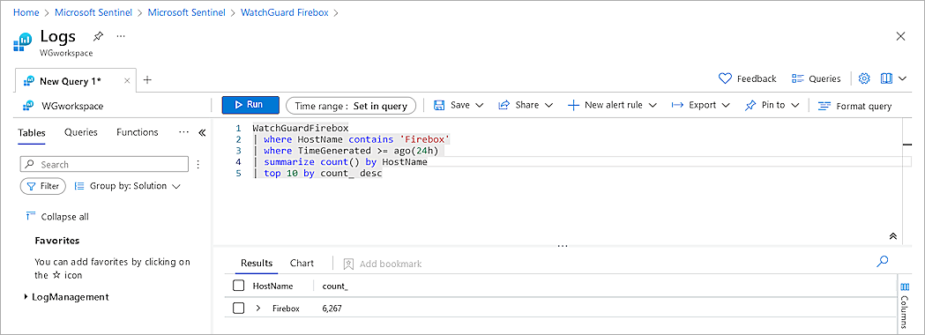Focus the table Search field
This screenshot has height=335, width=925.
[104, 165]
